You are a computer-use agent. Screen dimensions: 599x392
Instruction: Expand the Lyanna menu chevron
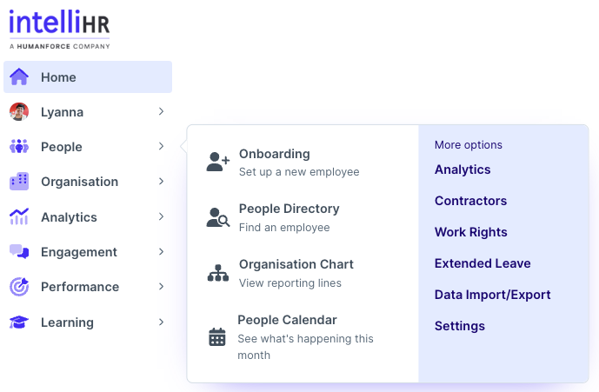coord(161,112)
